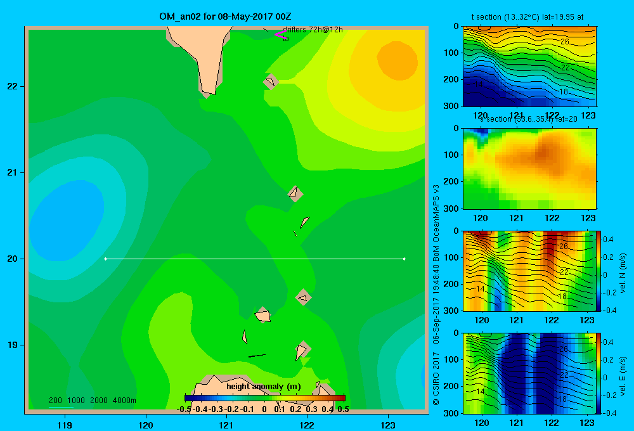Screen dimensions: 634x431
Task: Click the vel. N vertical colorbar
Action: (598, 271)
